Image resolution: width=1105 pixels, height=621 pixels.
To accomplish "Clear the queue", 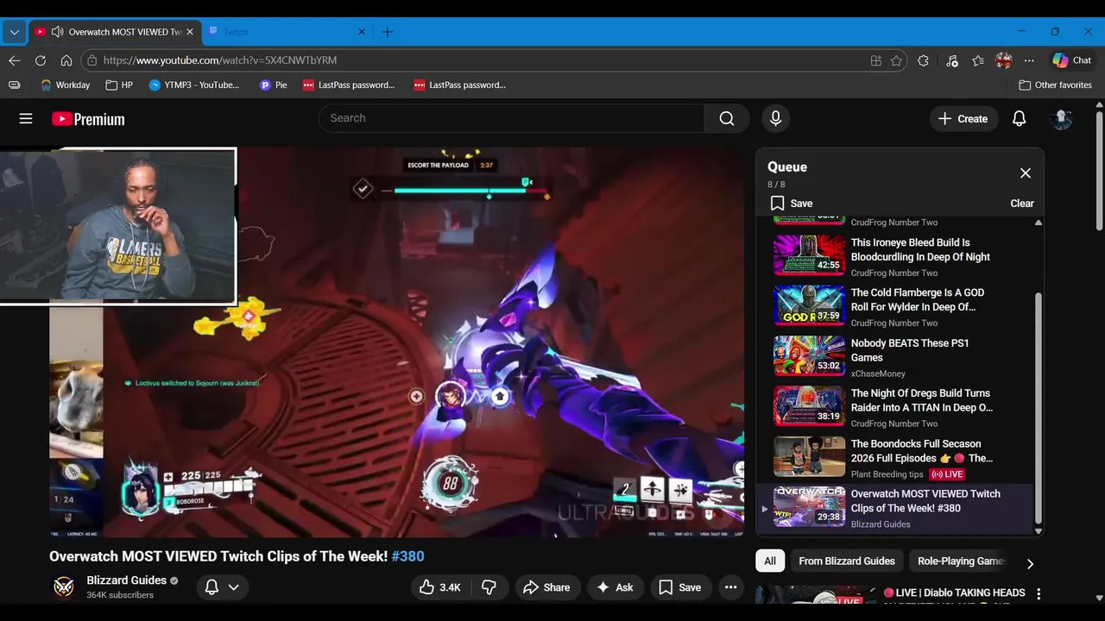I will 1022,204.
